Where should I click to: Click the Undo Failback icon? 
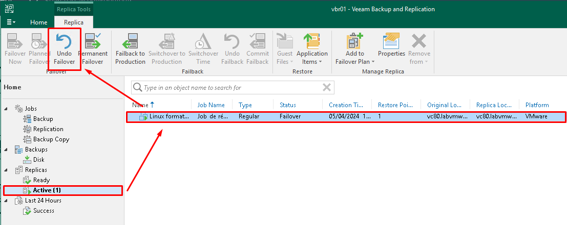(x=232, y=41)
